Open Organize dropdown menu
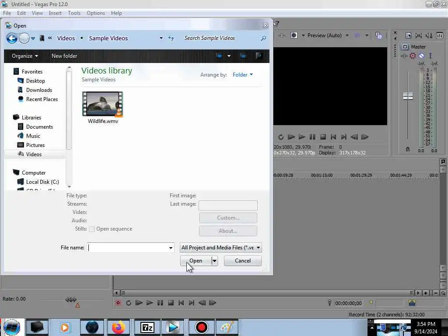The image size is (448, 336). tap(25, 56)
